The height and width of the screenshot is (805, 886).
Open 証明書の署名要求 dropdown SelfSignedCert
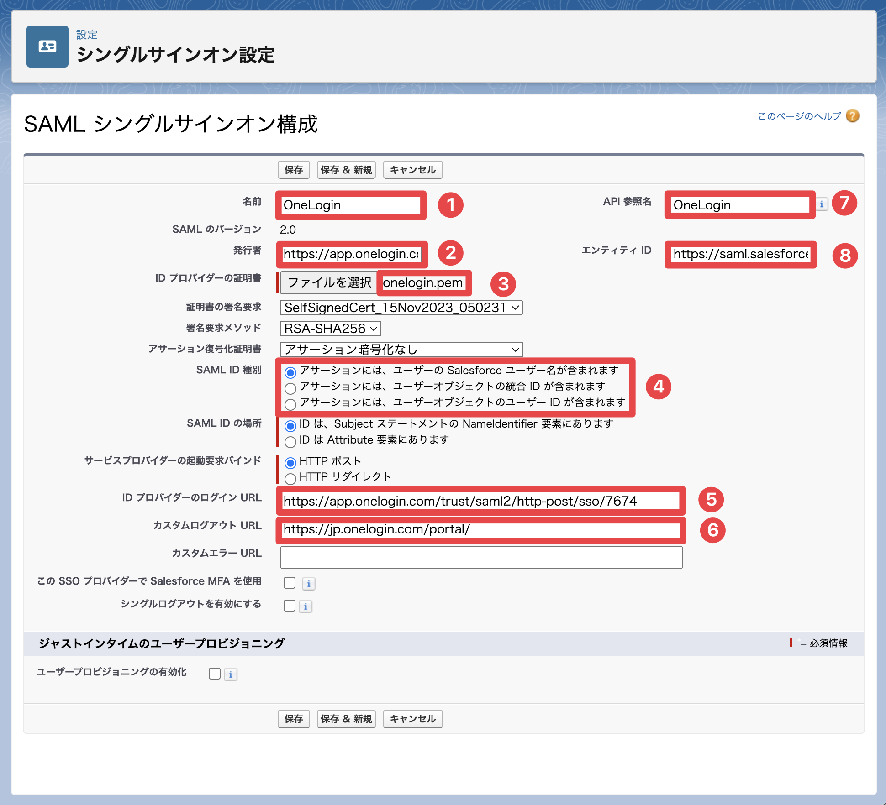tap(401, 308)
